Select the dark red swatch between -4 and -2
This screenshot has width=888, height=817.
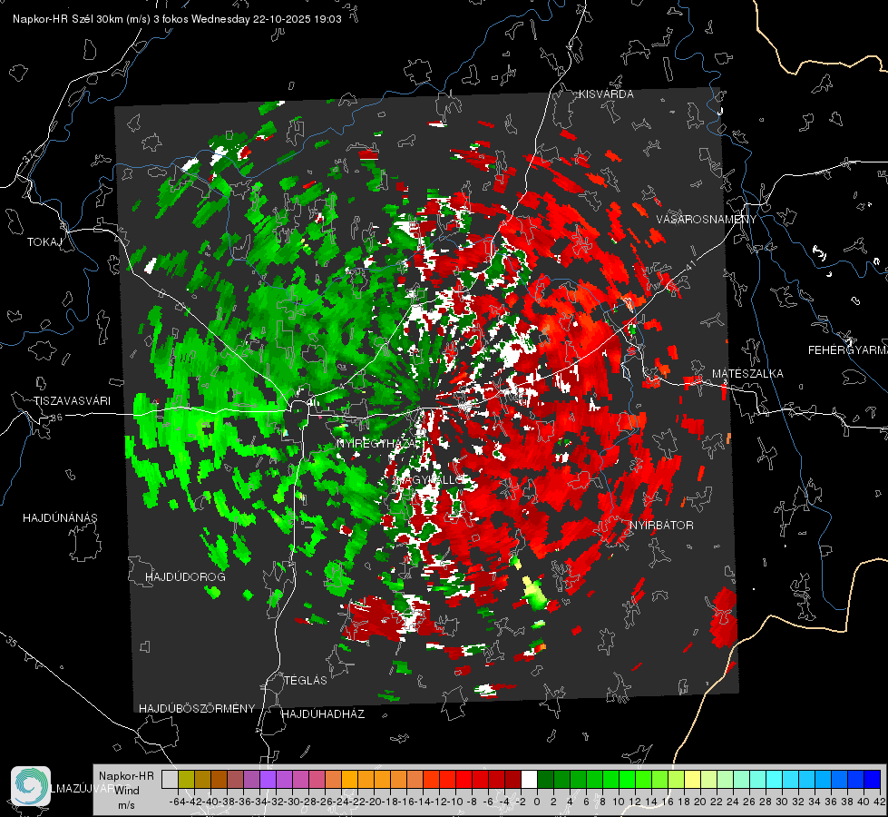tap(512, 779)
